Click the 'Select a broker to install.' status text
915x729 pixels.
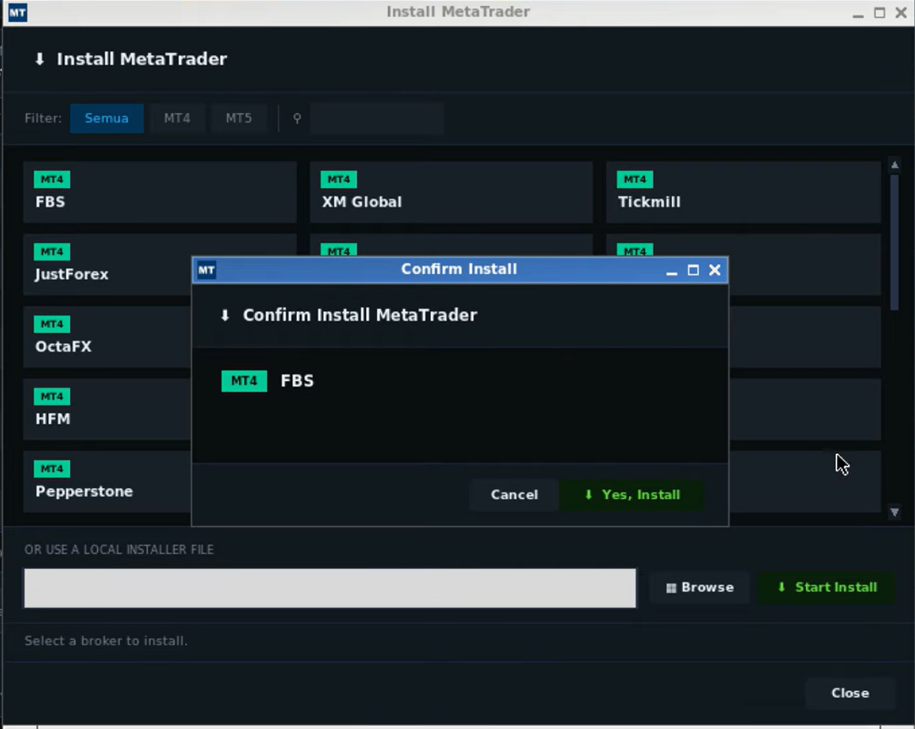coord(106,641)
